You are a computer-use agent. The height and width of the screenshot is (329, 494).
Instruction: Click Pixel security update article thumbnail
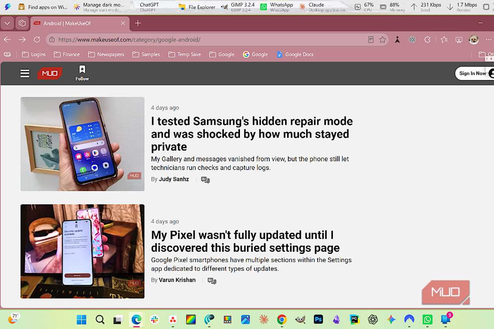(82, 251)
